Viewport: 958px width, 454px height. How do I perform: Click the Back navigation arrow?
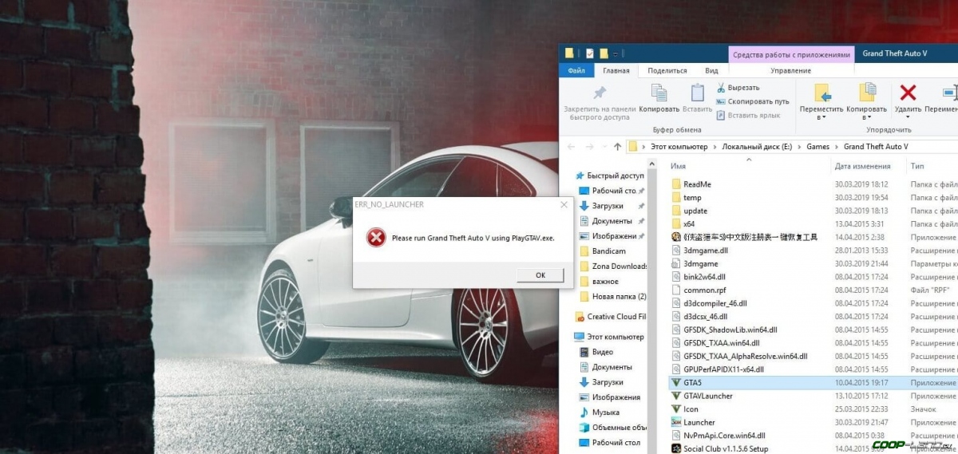(x=570, y=147)
